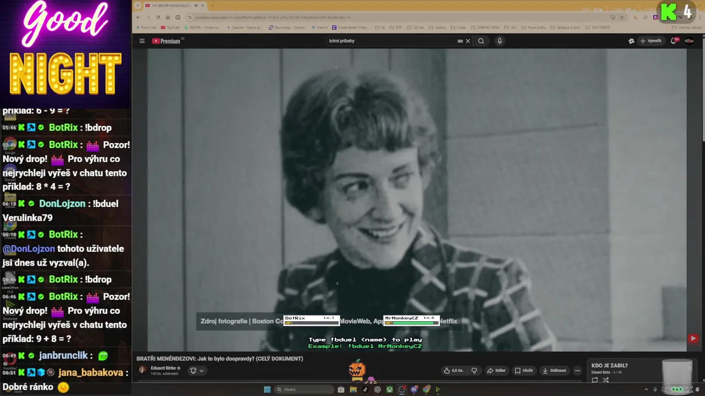Image resolution: width=705 pixels, height=396 pixels.
Task: Download the video with Stáhnout button
Action: [x=554, y=371]
